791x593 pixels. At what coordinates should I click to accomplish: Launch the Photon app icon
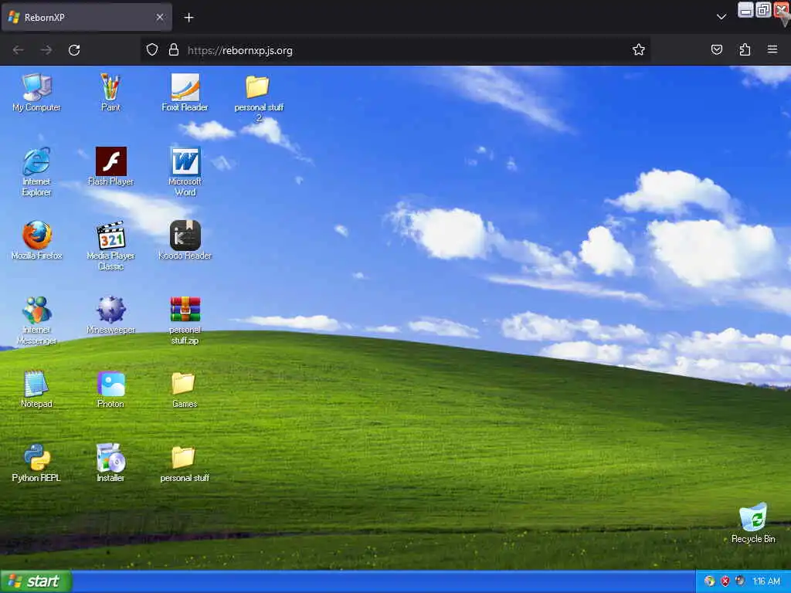click(x=110, y=389)
